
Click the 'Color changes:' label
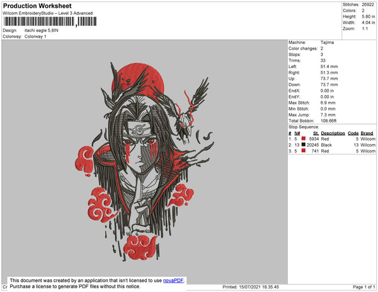pos(303,48)
